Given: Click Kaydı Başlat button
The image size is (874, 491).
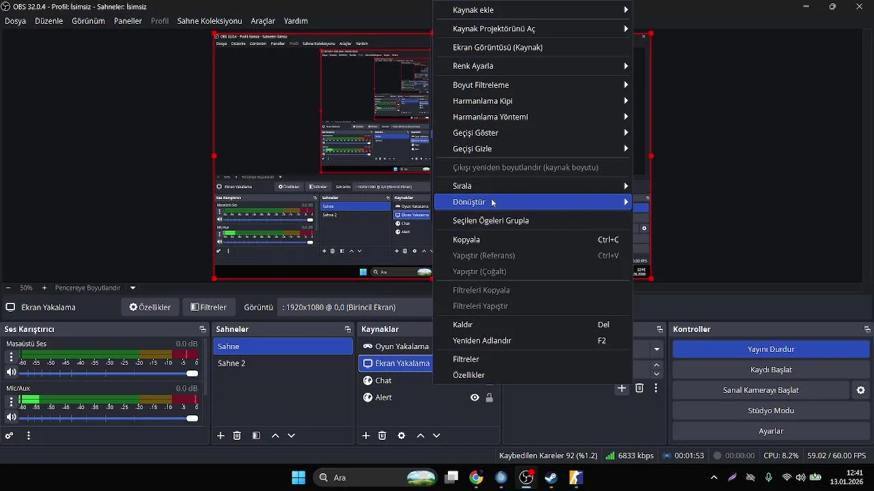Looking at the screenshot, I should click(x=771, y=370).
